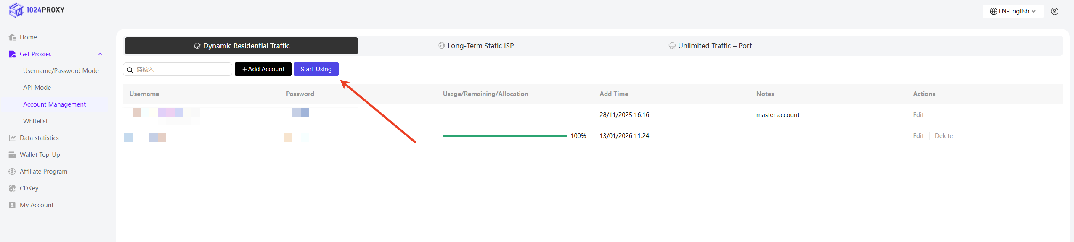Click the My Account sidebar icon
The width and height of the screenshot is (1074, 242).
(x=12, y=205)
